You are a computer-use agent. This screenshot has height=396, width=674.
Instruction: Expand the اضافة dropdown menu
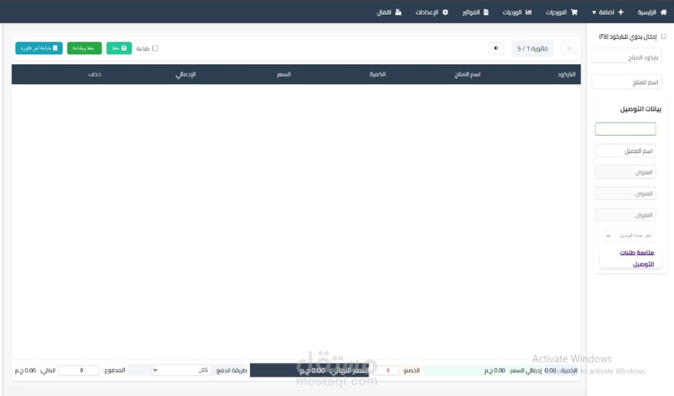(x=608, y=12)
